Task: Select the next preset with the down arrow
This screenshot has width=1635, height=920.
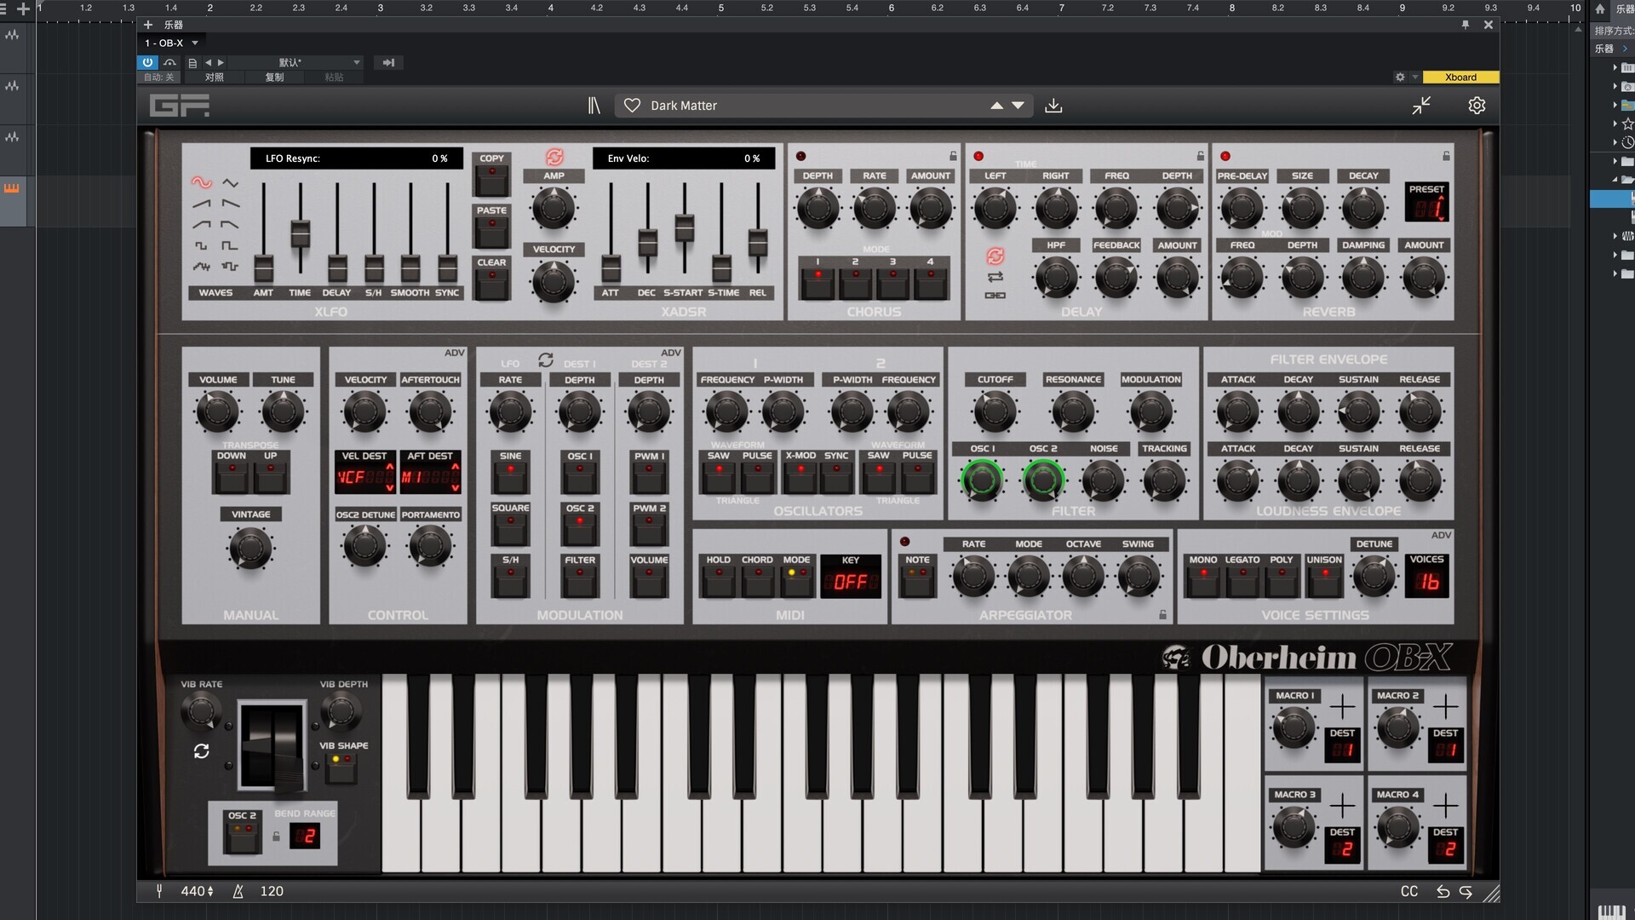Action: coord(1018,106)
